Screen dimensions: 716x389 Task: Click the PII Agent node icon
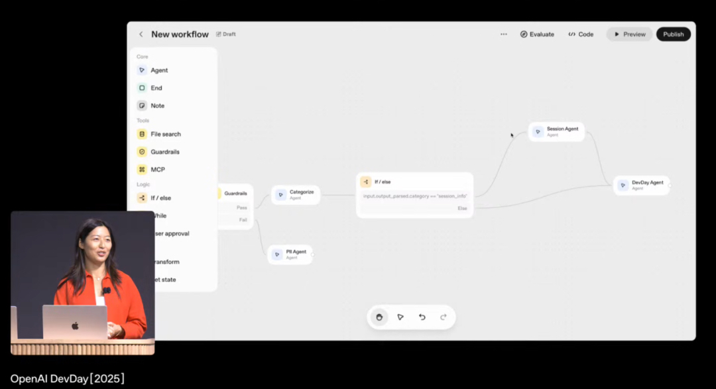click(277, 254)
